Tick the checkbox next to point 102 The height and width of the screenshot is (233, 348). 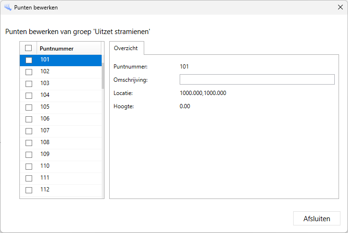coord(29,72)
